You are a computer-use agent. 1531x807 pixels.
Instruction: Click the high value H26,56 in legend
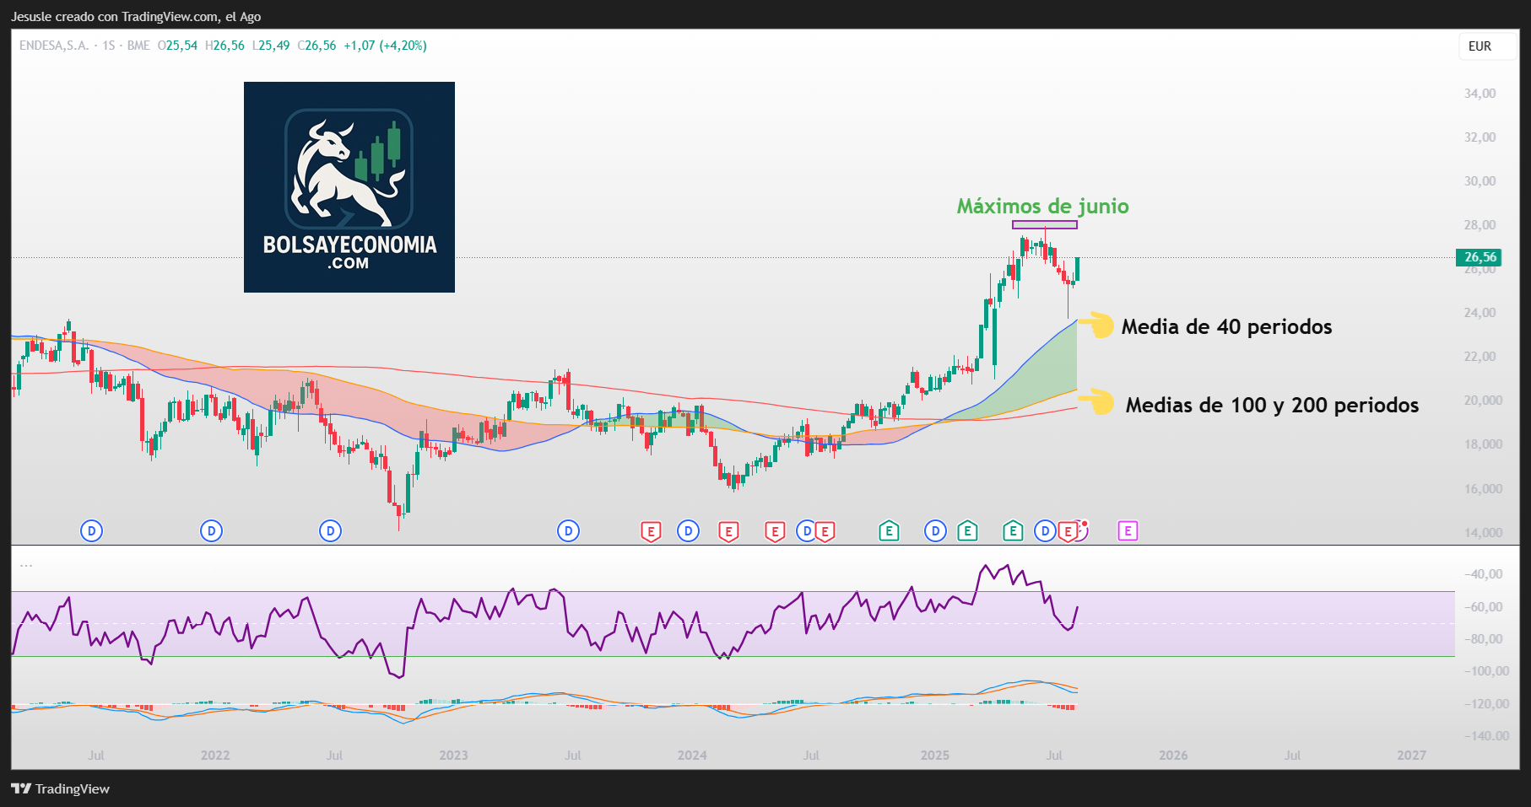click(x=225, y=46)
